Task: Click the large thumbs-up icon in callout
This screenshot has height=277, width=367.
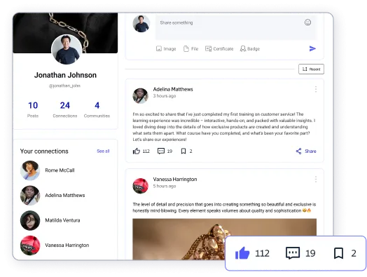Action: [x=242, y=253]
